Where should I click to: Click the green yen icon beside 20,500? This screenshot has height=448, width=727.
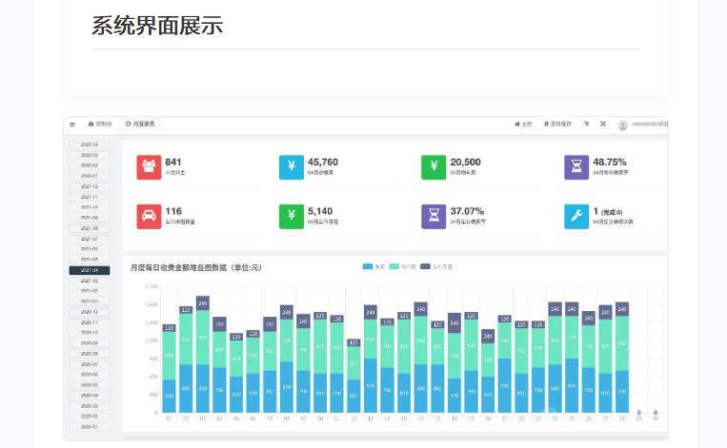(434, 167)
